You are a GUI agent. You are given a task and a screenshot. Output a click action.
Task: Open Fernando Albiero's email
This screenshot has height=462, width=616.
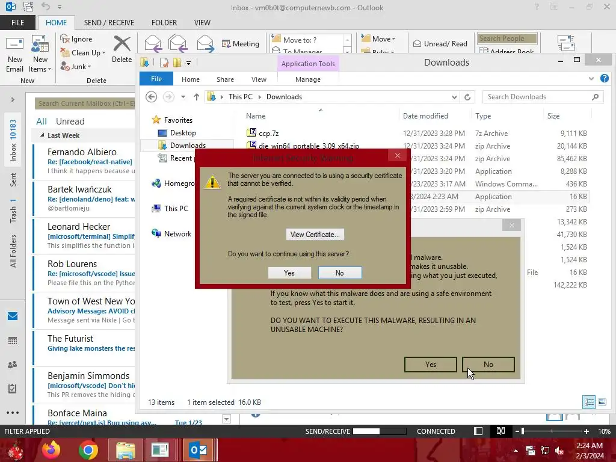click(84, 161)
